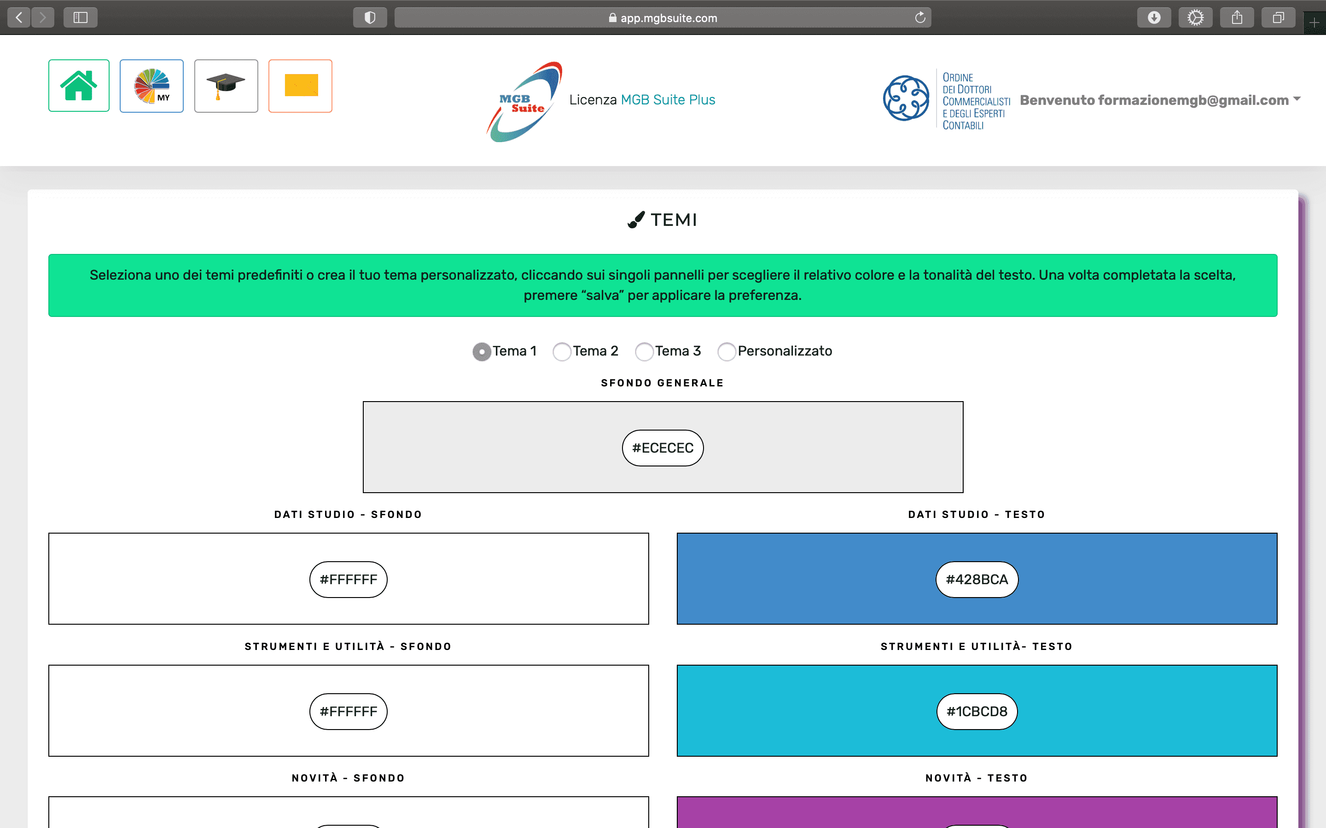Toggle the browser sidebar icon
This screenshot has width=1326, height=828.
coord(80,17)
